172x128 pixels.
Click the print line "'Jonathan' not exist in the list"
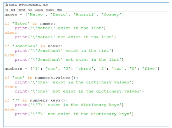(69, 60)
